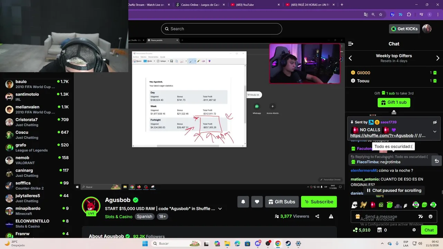Show hidden system tray icons chevron
The image size is (443, 249).
tap(382, 243)
